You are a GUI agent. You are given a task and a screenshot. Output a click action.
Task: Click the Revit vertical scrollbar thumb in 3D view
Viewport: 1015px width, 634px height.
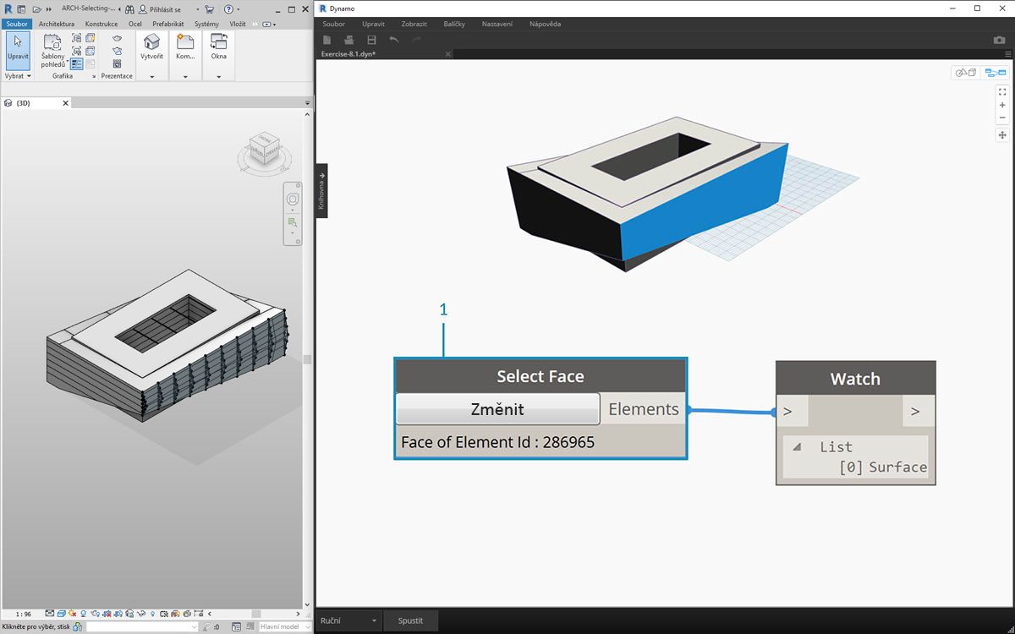click(x=308, y=359)
